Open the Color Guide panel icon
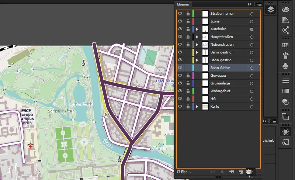The height and width of the screenshot is (180, 295). 285,20
